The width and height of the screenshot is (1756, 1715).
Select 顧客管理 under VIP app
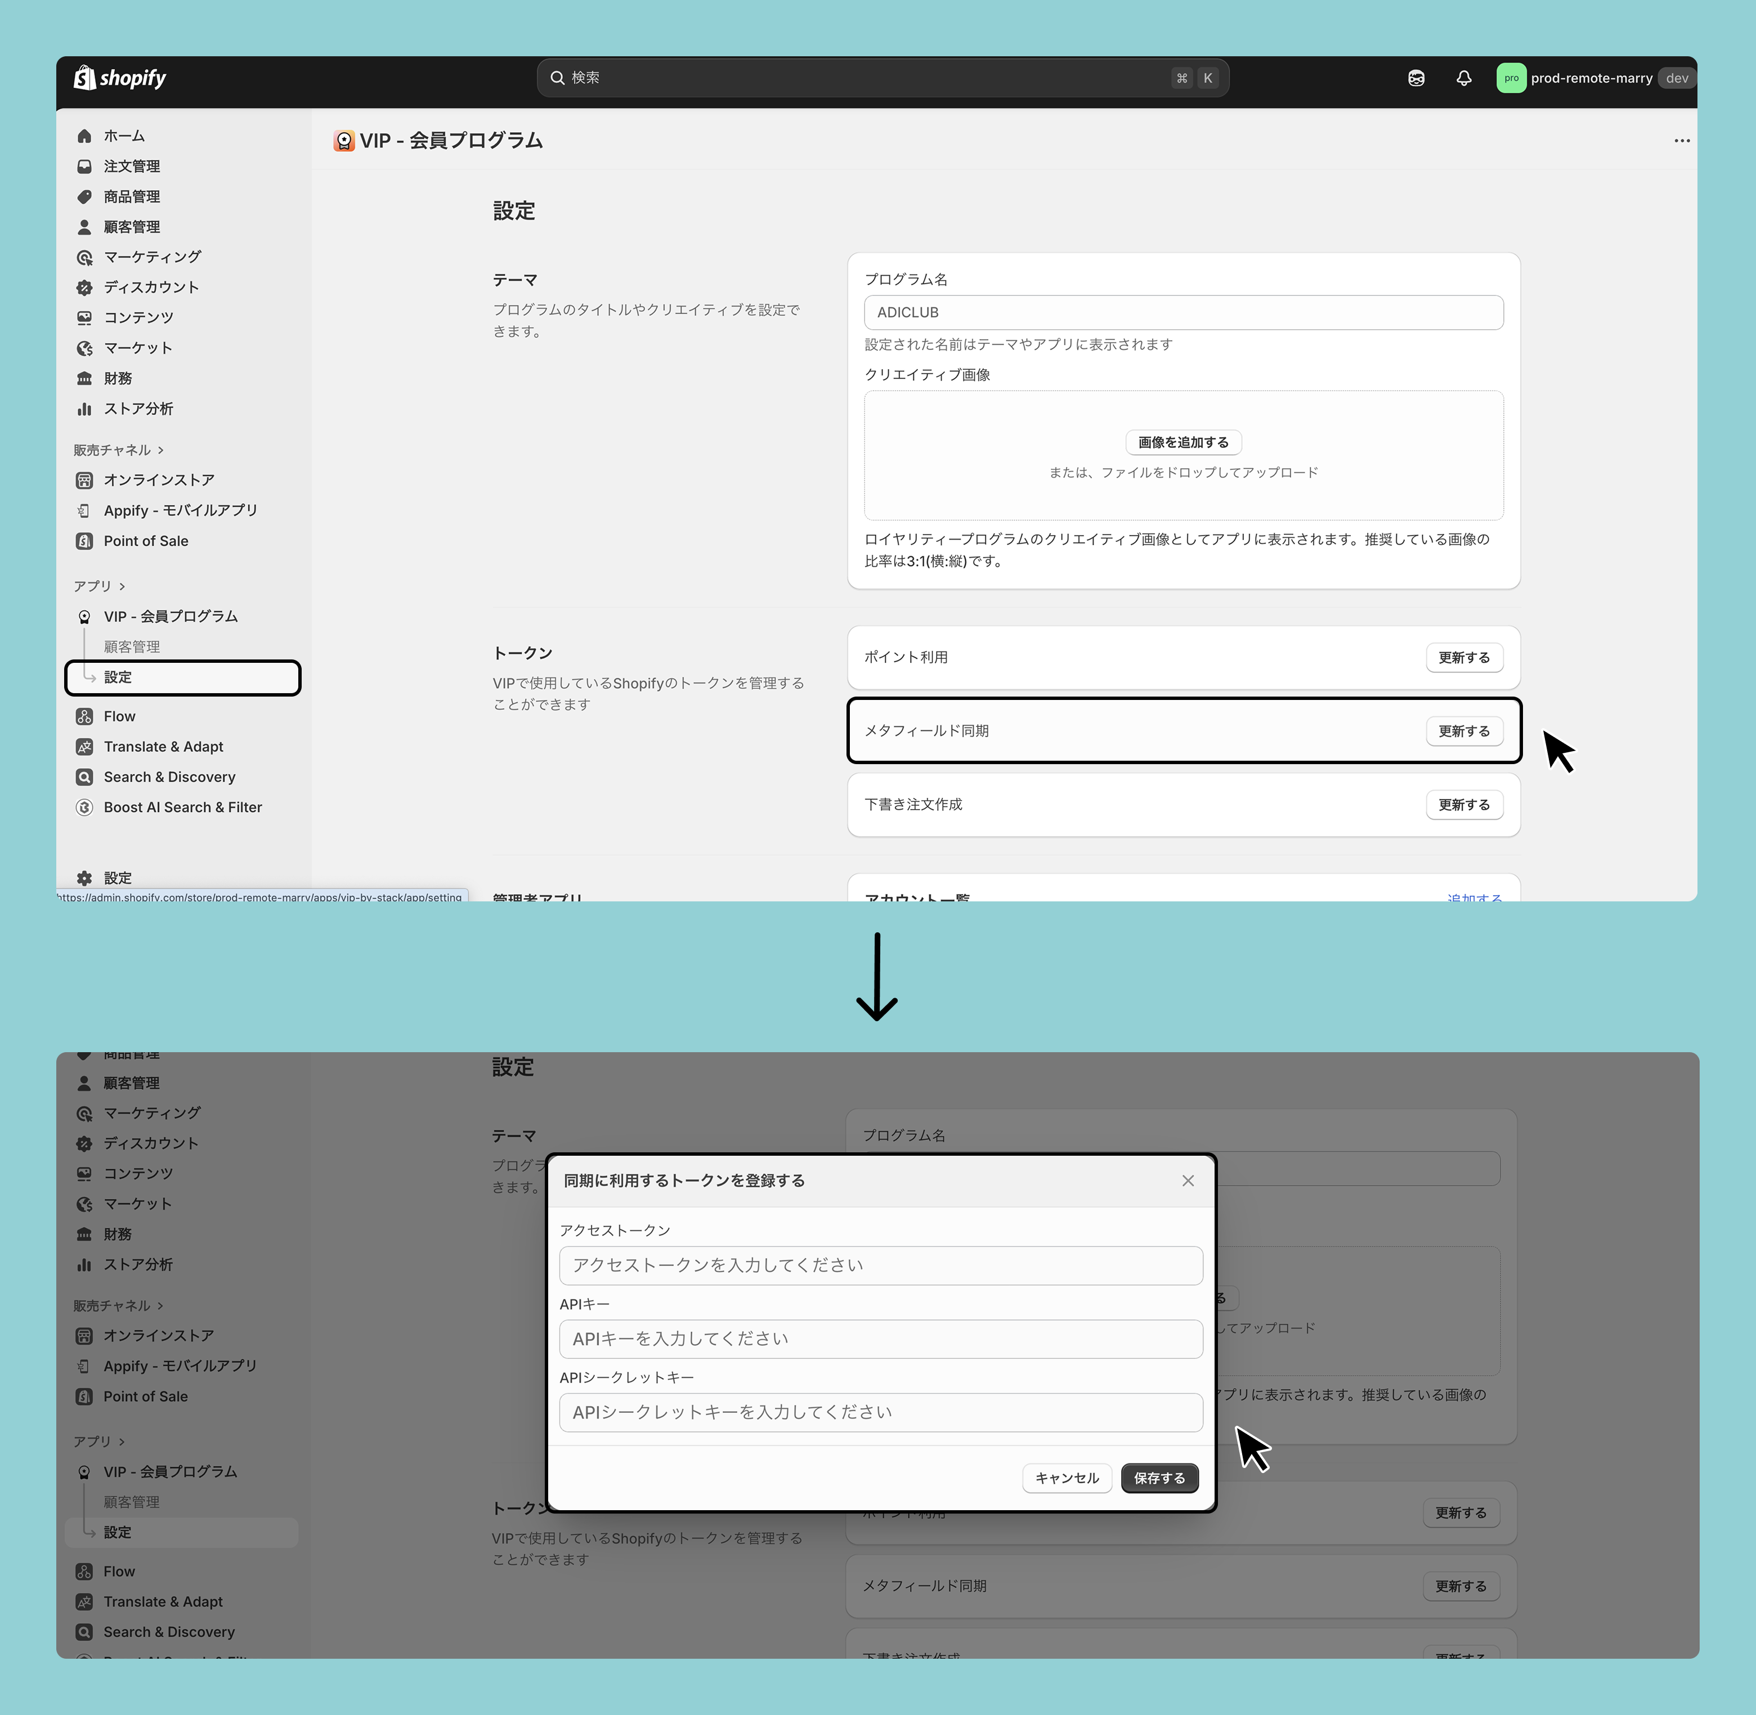132,647
